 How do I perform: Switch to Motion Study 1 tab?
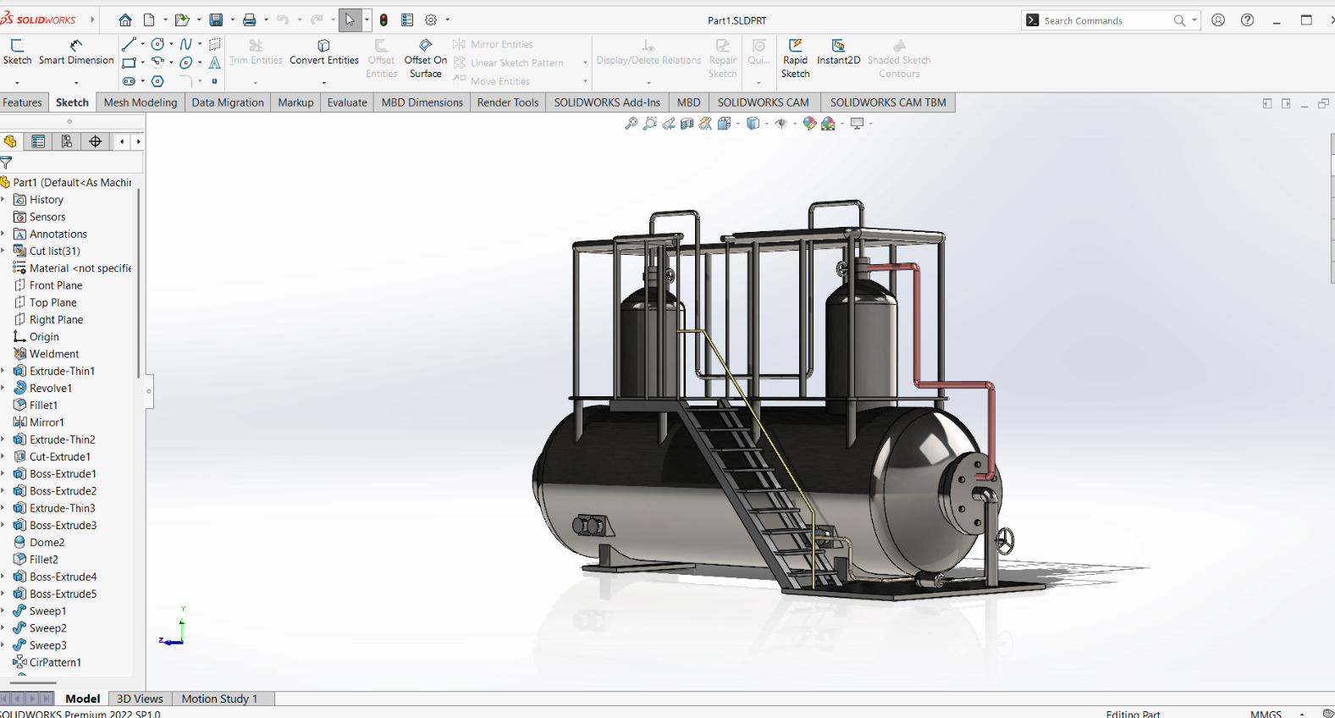pyautogui.click(x=219, y=699)
